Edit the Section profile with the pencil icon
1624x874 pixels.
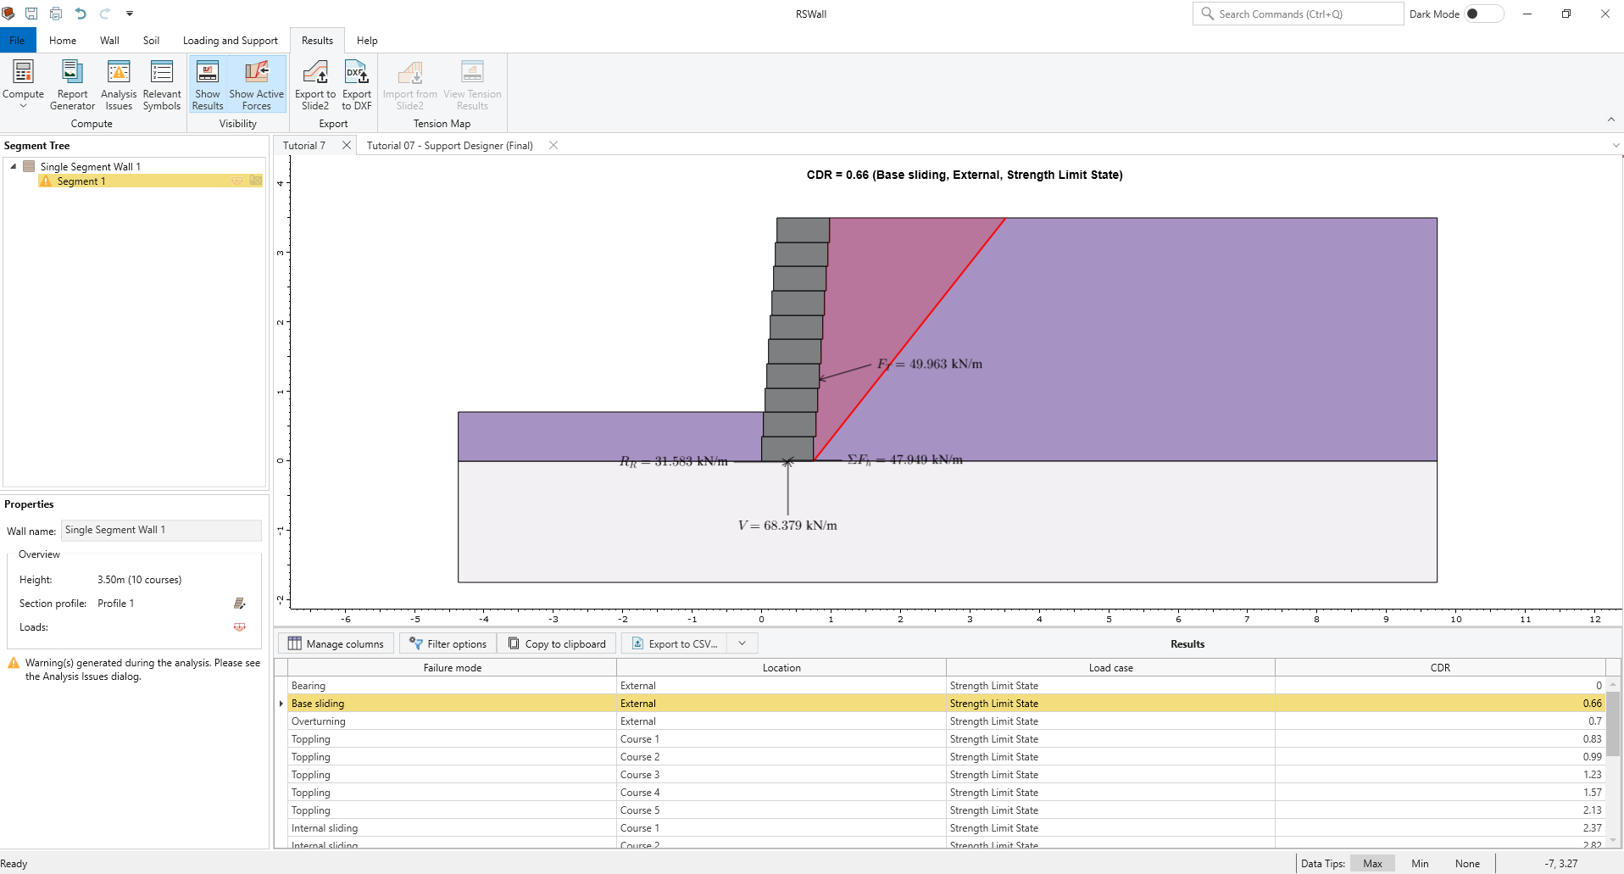pos(240,604)
